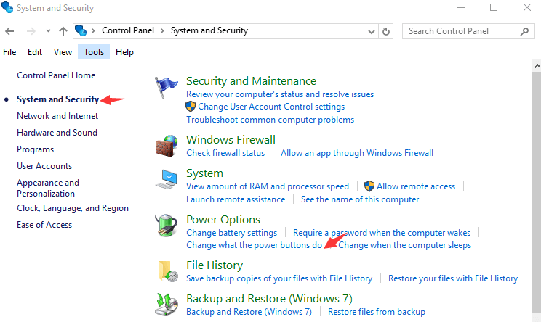Click the search magnifier icon
The width and height of the screenshot is (541, 322).
[x=524, y=31]
